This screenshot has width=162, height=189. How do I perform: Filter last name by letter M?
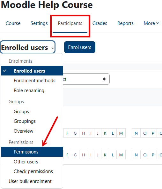click(x=121, y=155)
